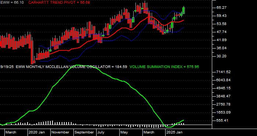Click the 59.43 price axis value
This screenshot has width=257, height=136.
pyautogui.click(x=222, y=15)
